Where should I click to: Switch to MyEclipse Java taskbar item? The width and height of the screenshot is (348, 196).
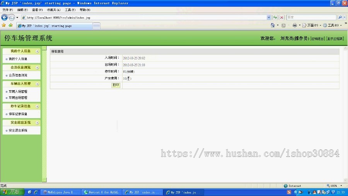click(x=60, y=192)
